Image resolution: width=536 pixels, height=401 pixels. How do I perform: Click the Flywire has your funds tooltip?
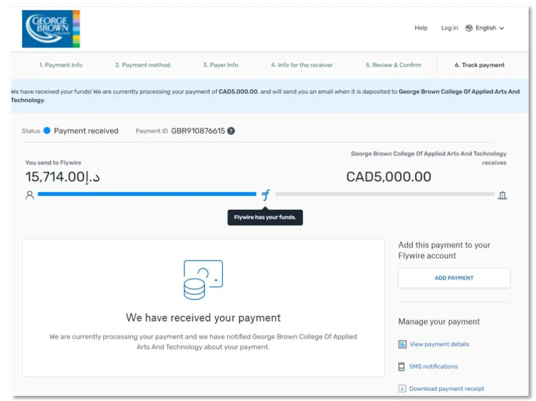tap(265, 218)
